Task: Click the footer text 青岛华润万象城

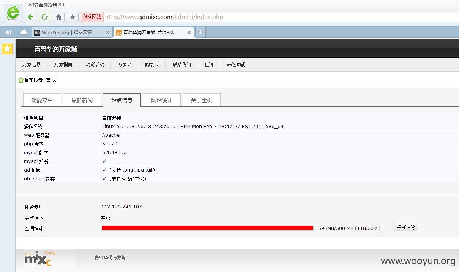Action: pos(110,258)
